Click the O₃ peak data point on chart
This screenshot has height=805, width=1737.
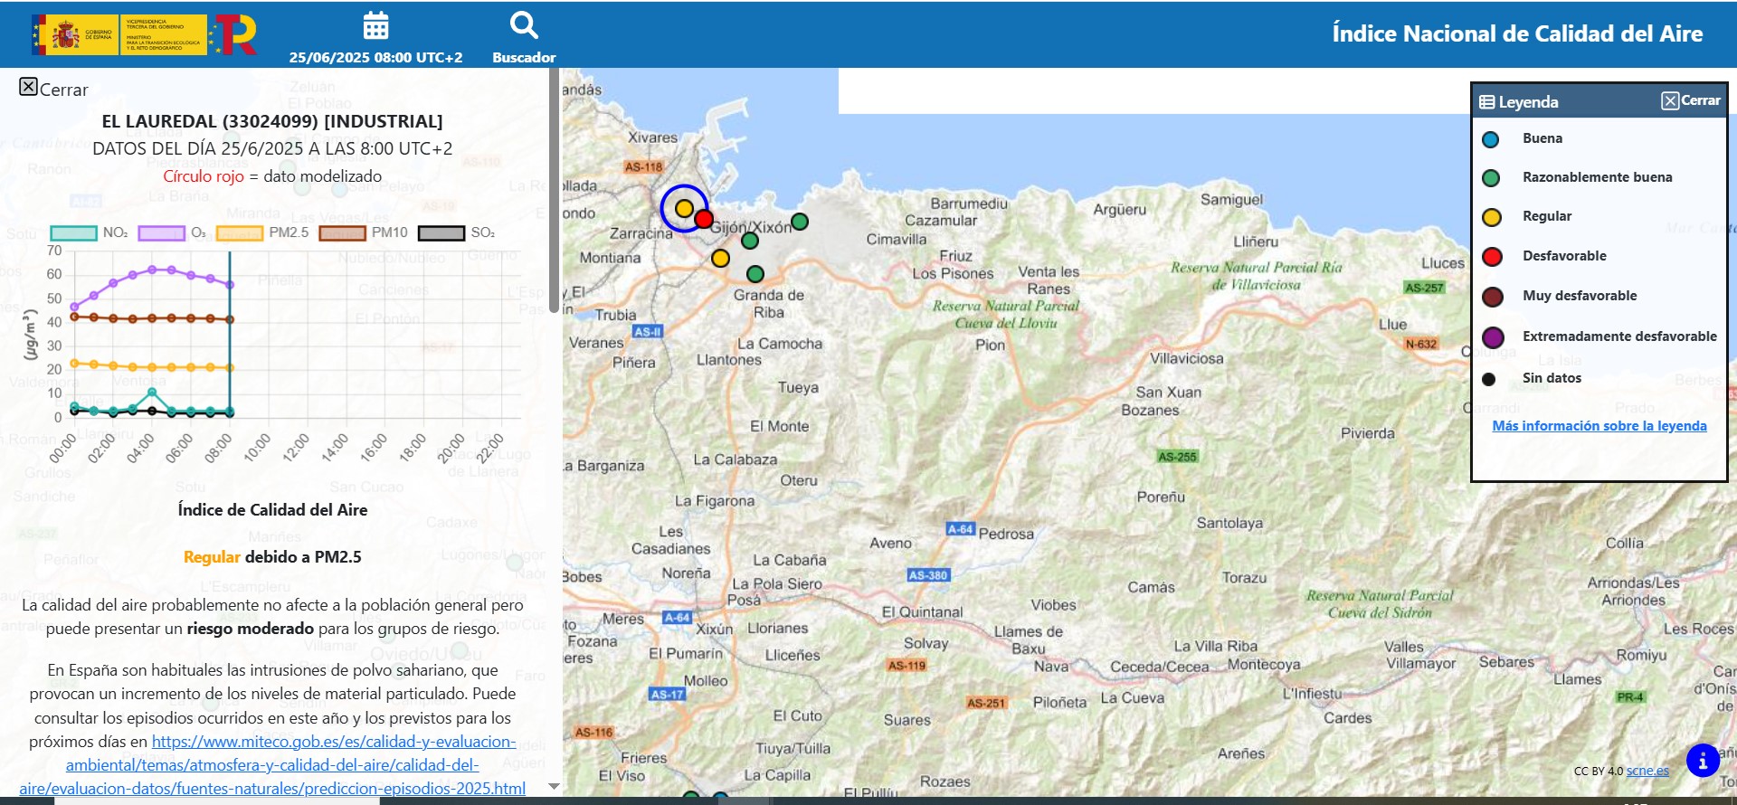pyautogui.click(x=152, y=270)
